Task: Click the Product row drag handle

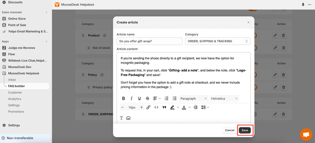Action: 83,35
